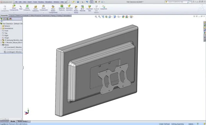Image resolution: width=206 pixels, height=125 pixels.
Task: Select the Front plane in tree
Action: 6,31
